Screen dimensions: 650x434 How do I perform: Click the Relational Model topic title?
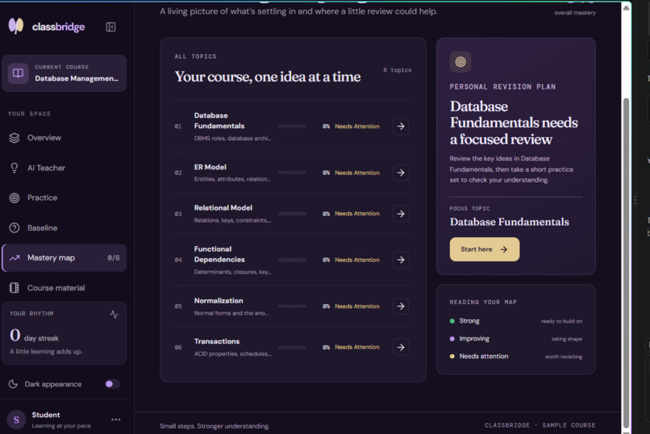coord(223,207)
